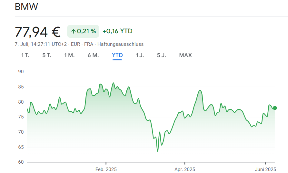The image size is (288, 173).
Task: Switch to the 5 T. range tab
Action: pyautogui.click(x=47, y=55)
